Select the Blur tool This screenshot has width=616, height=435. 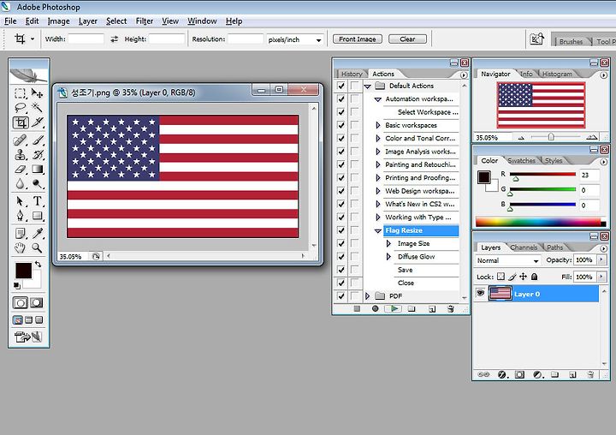click(x=20, y=183)
